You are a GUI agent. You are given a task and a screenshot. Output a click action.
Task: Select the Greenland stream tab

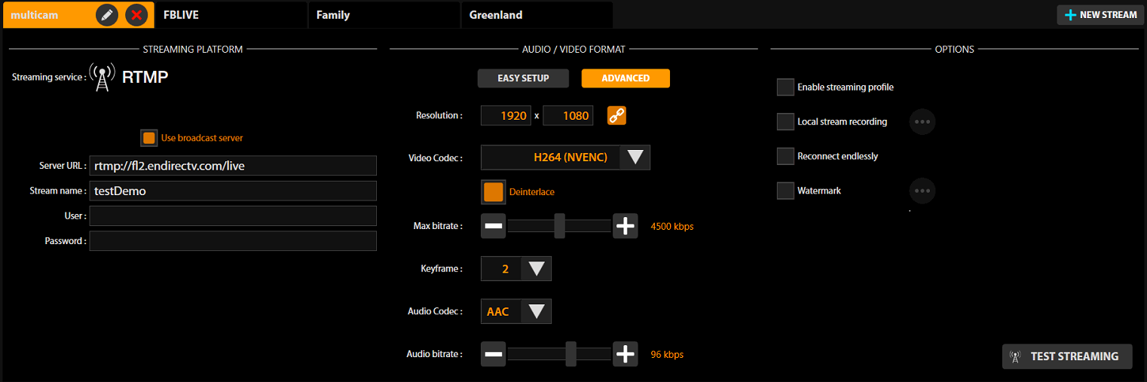pyautogui.click(x=536, y=15)
